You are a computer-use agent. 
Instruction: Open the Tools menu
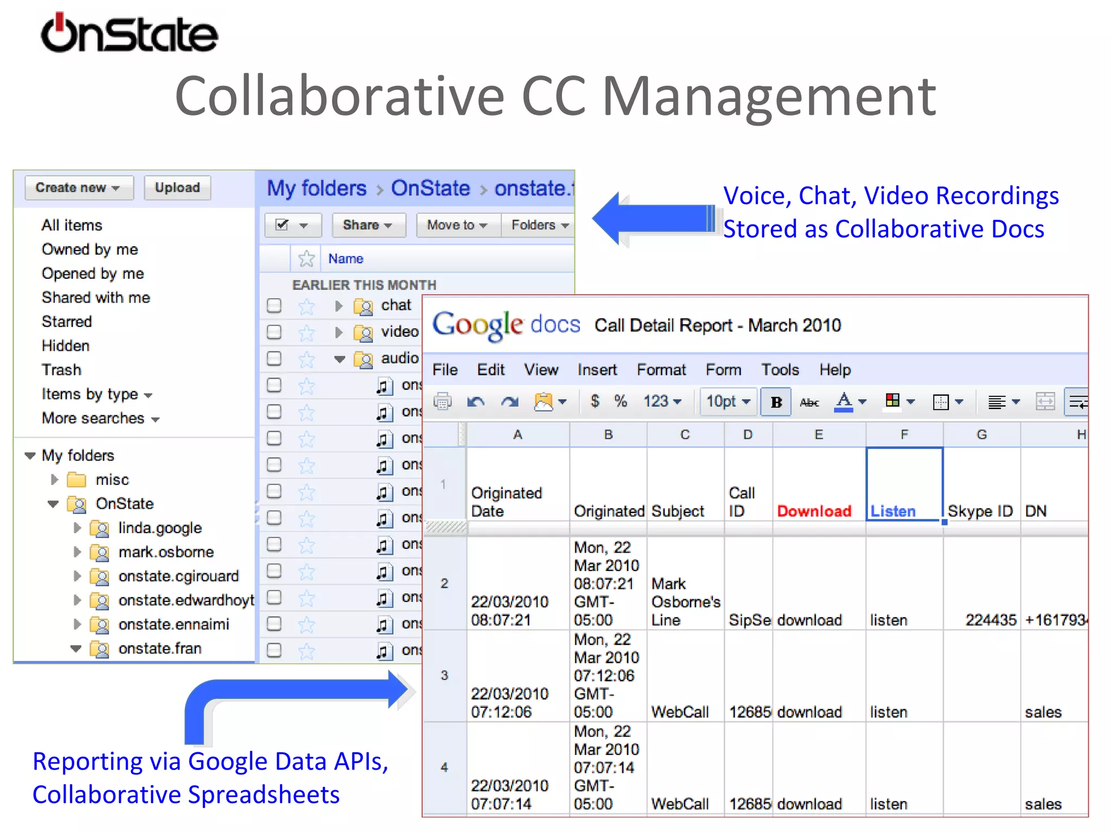(x=780, y=370)
